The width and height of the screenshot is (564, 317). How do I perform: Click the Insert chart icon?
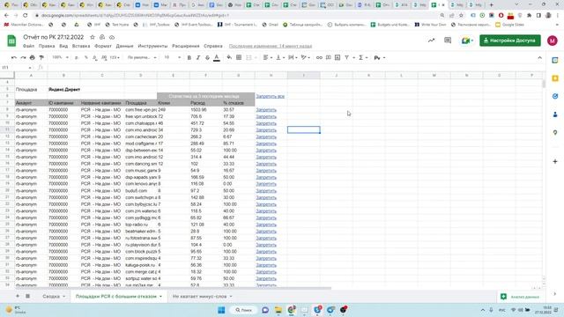click(x=338, y=57)
